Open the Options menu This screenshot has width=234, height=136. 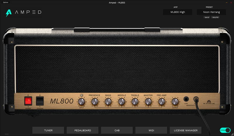pyautogui.click(x=6, y=2)
